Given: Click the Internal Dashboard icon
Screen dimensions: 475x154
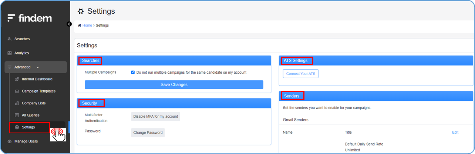Looking at the screenshot, I should [17, 79].
